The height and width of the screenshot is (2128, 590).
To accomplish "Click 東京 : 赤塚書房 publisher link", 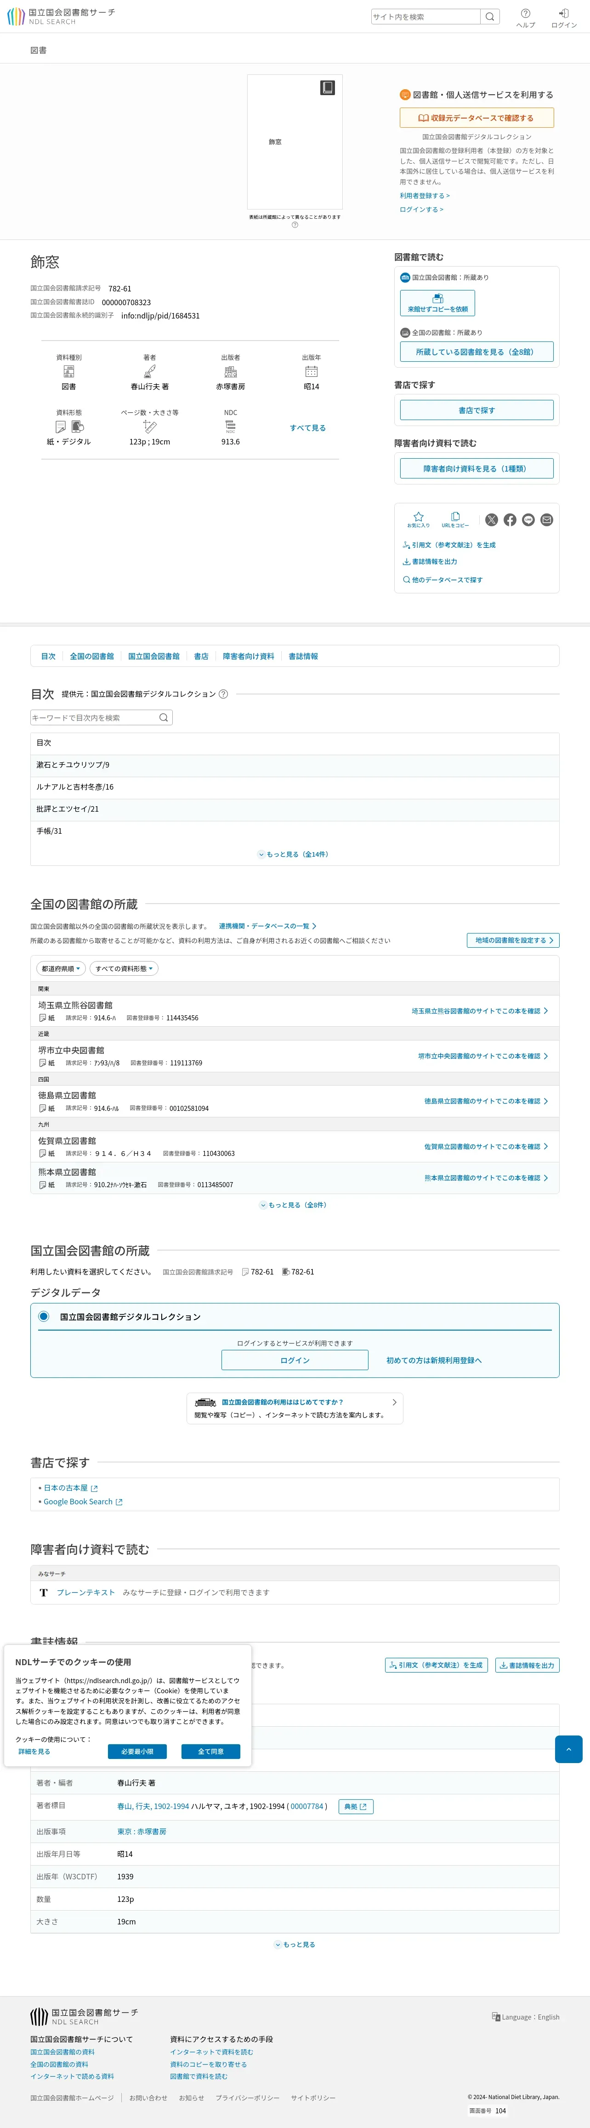I will [x=142, y=1832].
